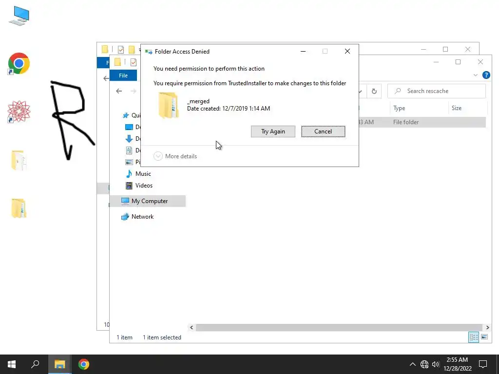Click the Downloads arrow icon in the navigation pane
Image resolution: width=499 pixels, height=374 pixels.
129,139
